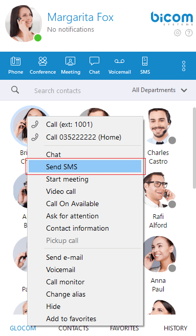196x336 pixels.
Task: Select Start meeting menu entry
Action: coord(85,179)
